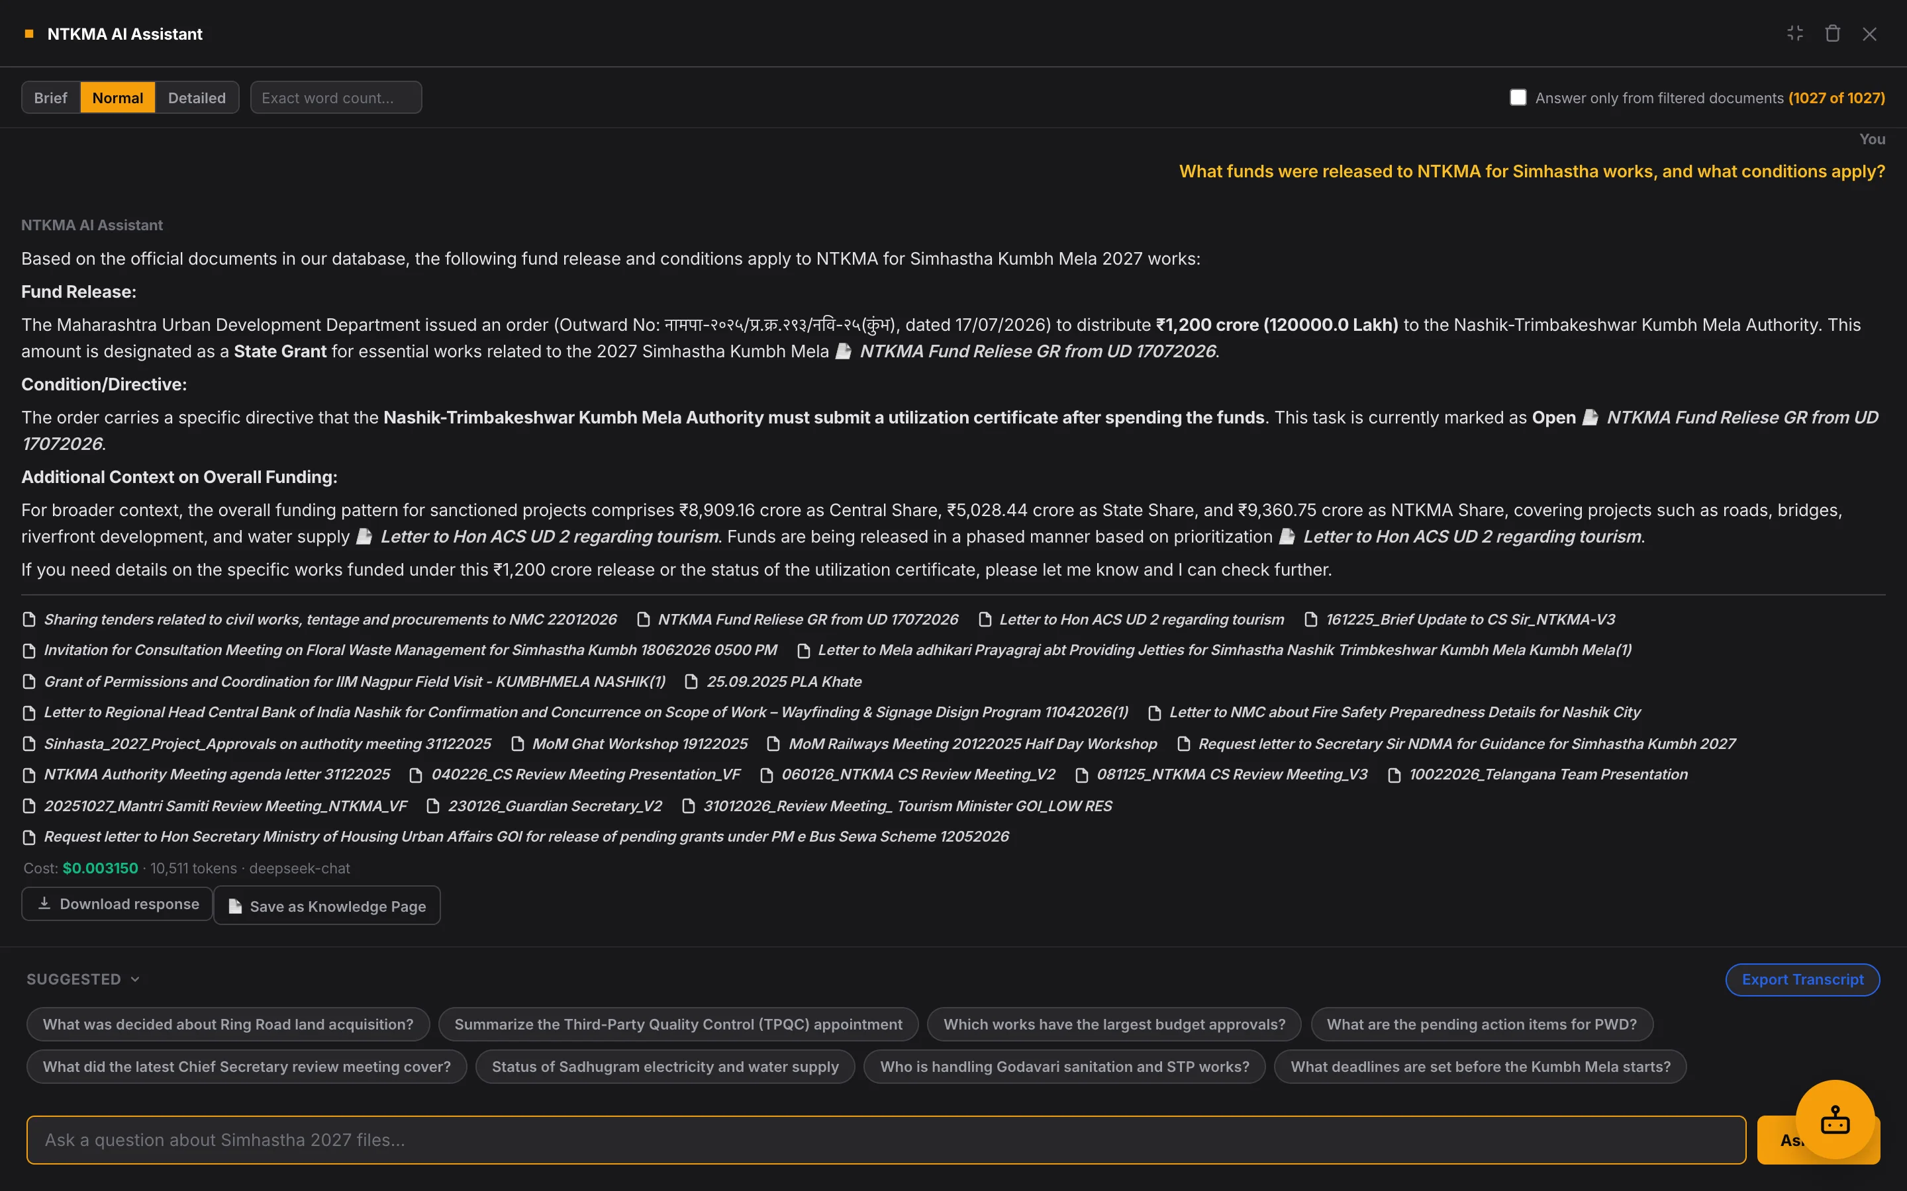The image size is (1907, 1191).
Task: Click the Export Transcript button
Action: click(1802, 979)
